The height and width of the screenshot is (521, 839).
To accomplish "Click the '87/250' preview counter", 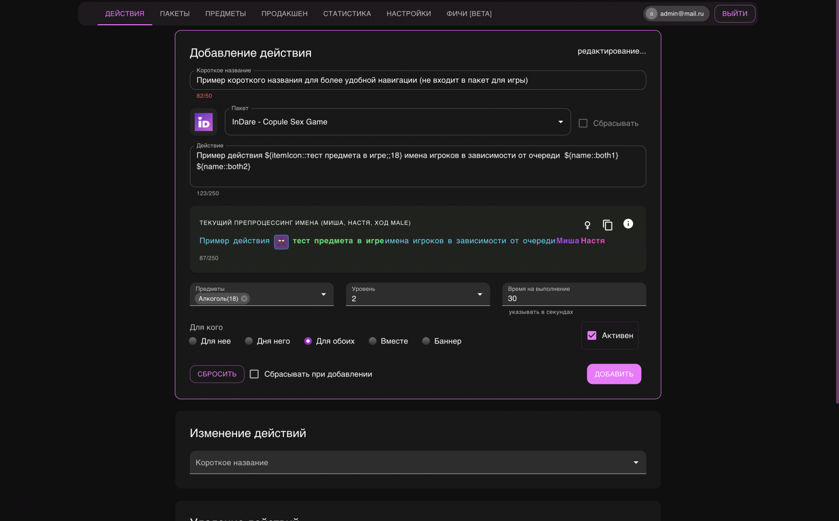I will click(209, 258).
